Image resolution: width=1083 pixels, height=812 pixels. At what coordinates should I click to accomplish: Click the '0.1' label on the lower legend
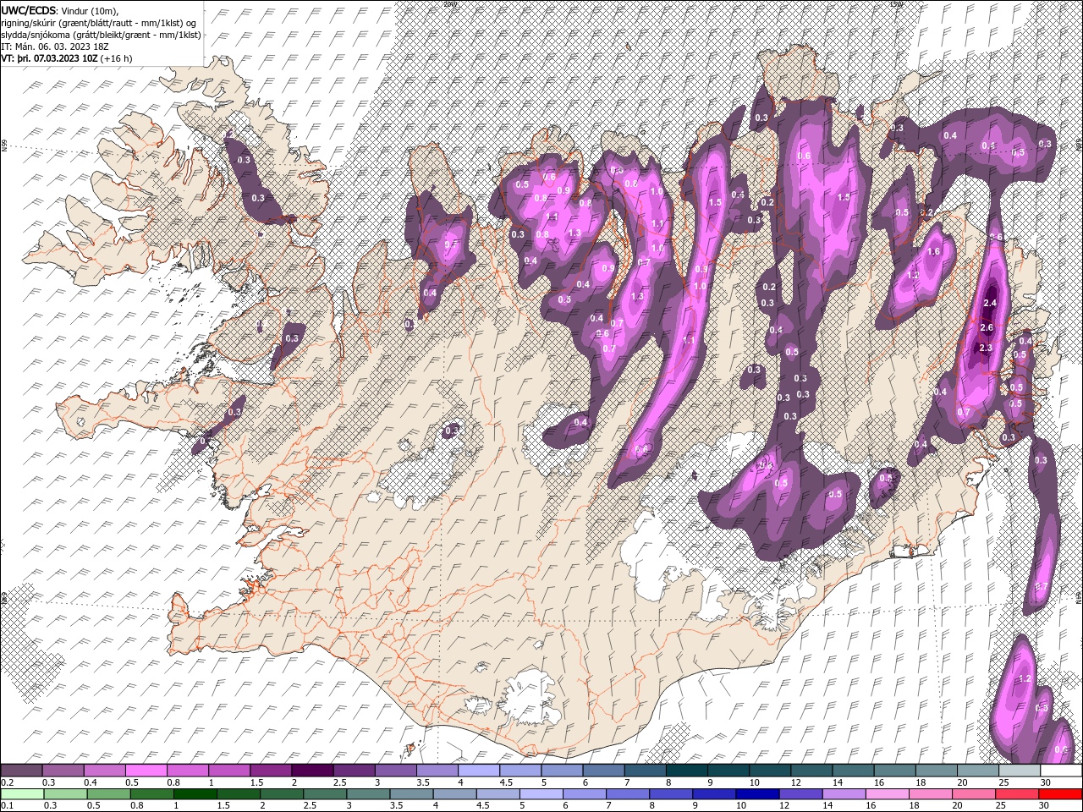click(x=8, y=806)
